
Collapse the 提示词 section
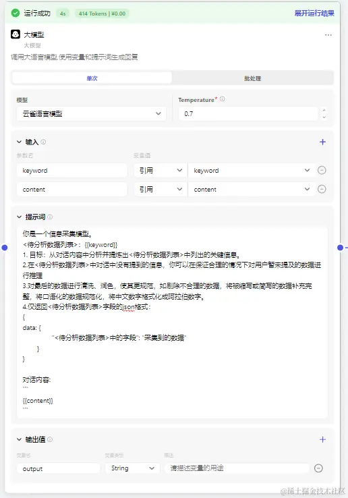pos(19,217)
